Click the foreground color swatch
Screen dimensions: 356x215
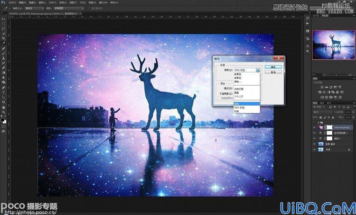coord(2,120)
